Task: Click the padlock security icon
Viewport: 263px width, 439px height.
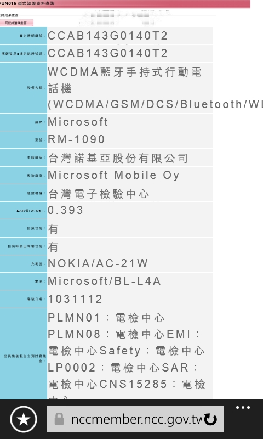Action: (59, 419)
